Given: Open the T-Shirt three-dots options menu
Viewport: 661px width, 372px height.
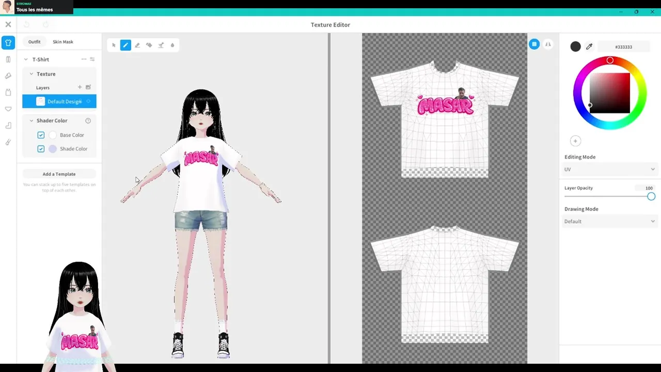Looking at the screenshot, I should (x=84, y=59).
